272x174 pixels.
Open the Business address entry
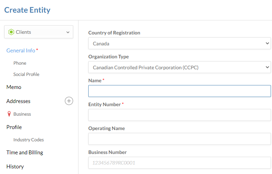22,114
